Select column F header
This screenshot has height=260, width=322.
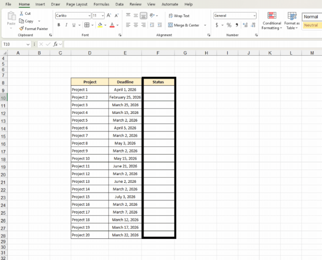point(158,53)
